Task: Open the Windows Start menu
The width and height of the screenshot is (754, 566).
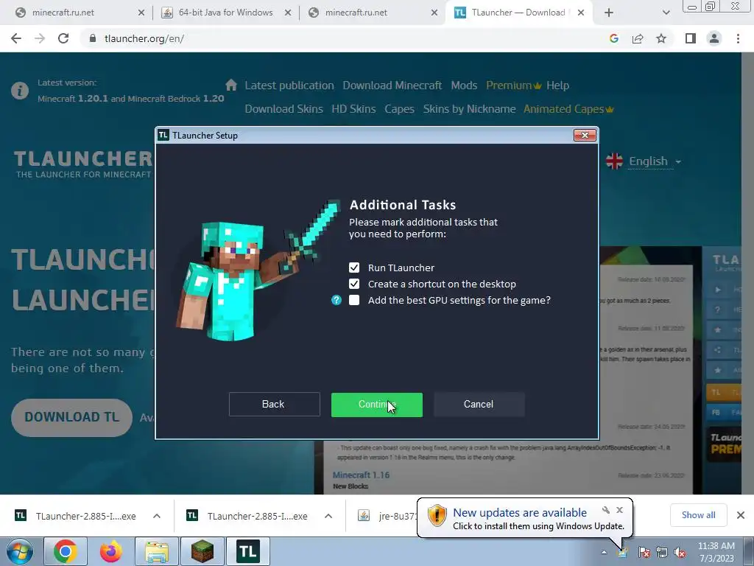Action: click(20, 551)
